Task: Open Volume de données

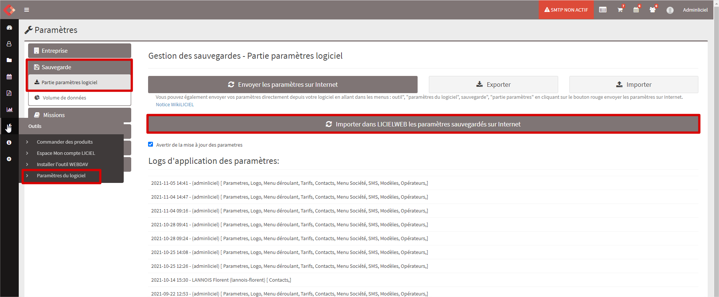Action: pyautogui.click(x=79, y=98)
